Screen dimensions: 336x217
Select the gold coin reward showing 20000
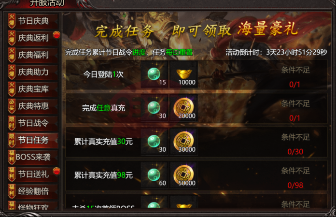pos(183,108)
